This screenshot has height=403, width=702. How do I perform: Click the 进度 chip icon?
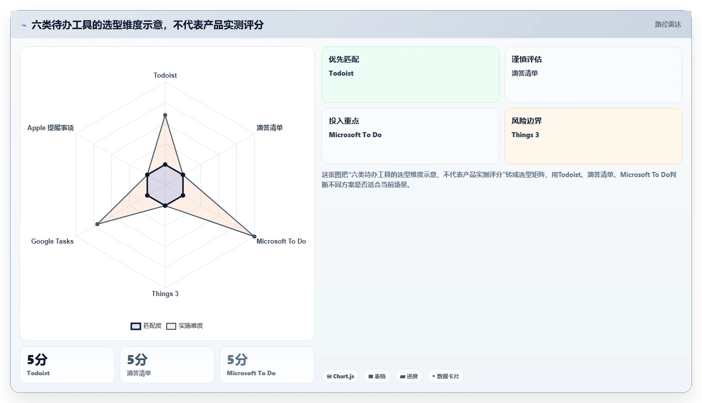click(x=403, y=376)
